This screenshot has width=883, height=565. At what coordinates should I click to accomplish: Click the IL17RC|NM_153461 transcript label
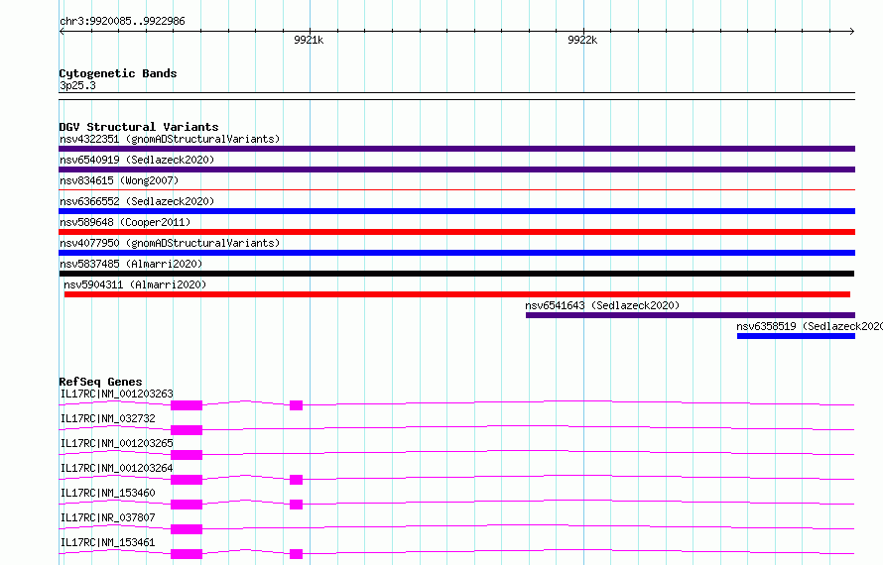[107, 542]
